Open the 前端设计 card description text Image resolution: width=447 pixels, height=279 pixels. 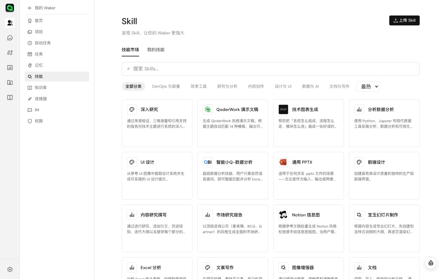coord(384,176)
